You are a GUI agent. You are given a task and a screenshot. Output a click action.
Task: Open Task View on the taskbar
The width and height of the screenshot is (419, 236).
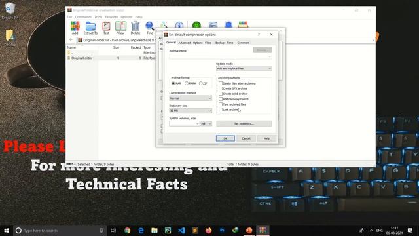(x=113, y=230)
